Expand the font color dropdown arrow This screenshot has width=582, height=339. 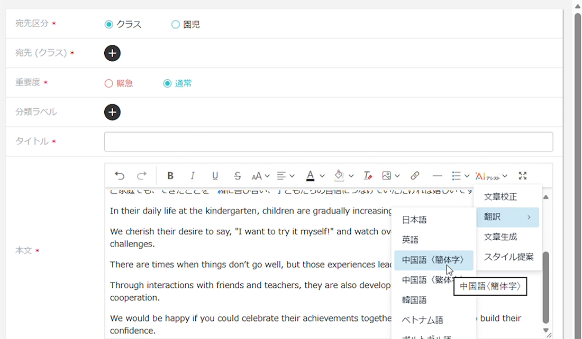[x=322, y=176]
